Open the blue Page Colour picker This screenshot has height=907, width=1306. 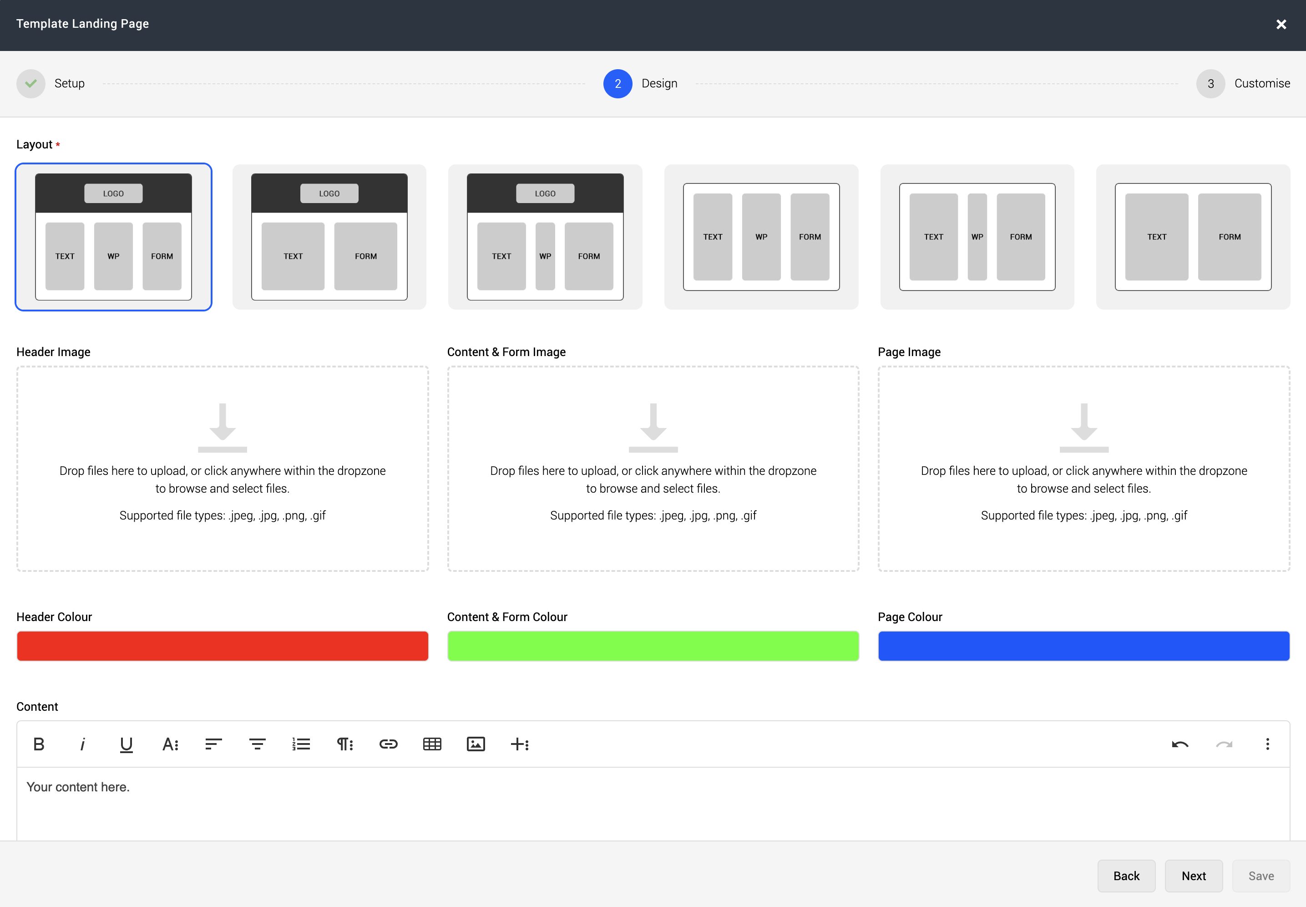click(x=1084, y=646)
